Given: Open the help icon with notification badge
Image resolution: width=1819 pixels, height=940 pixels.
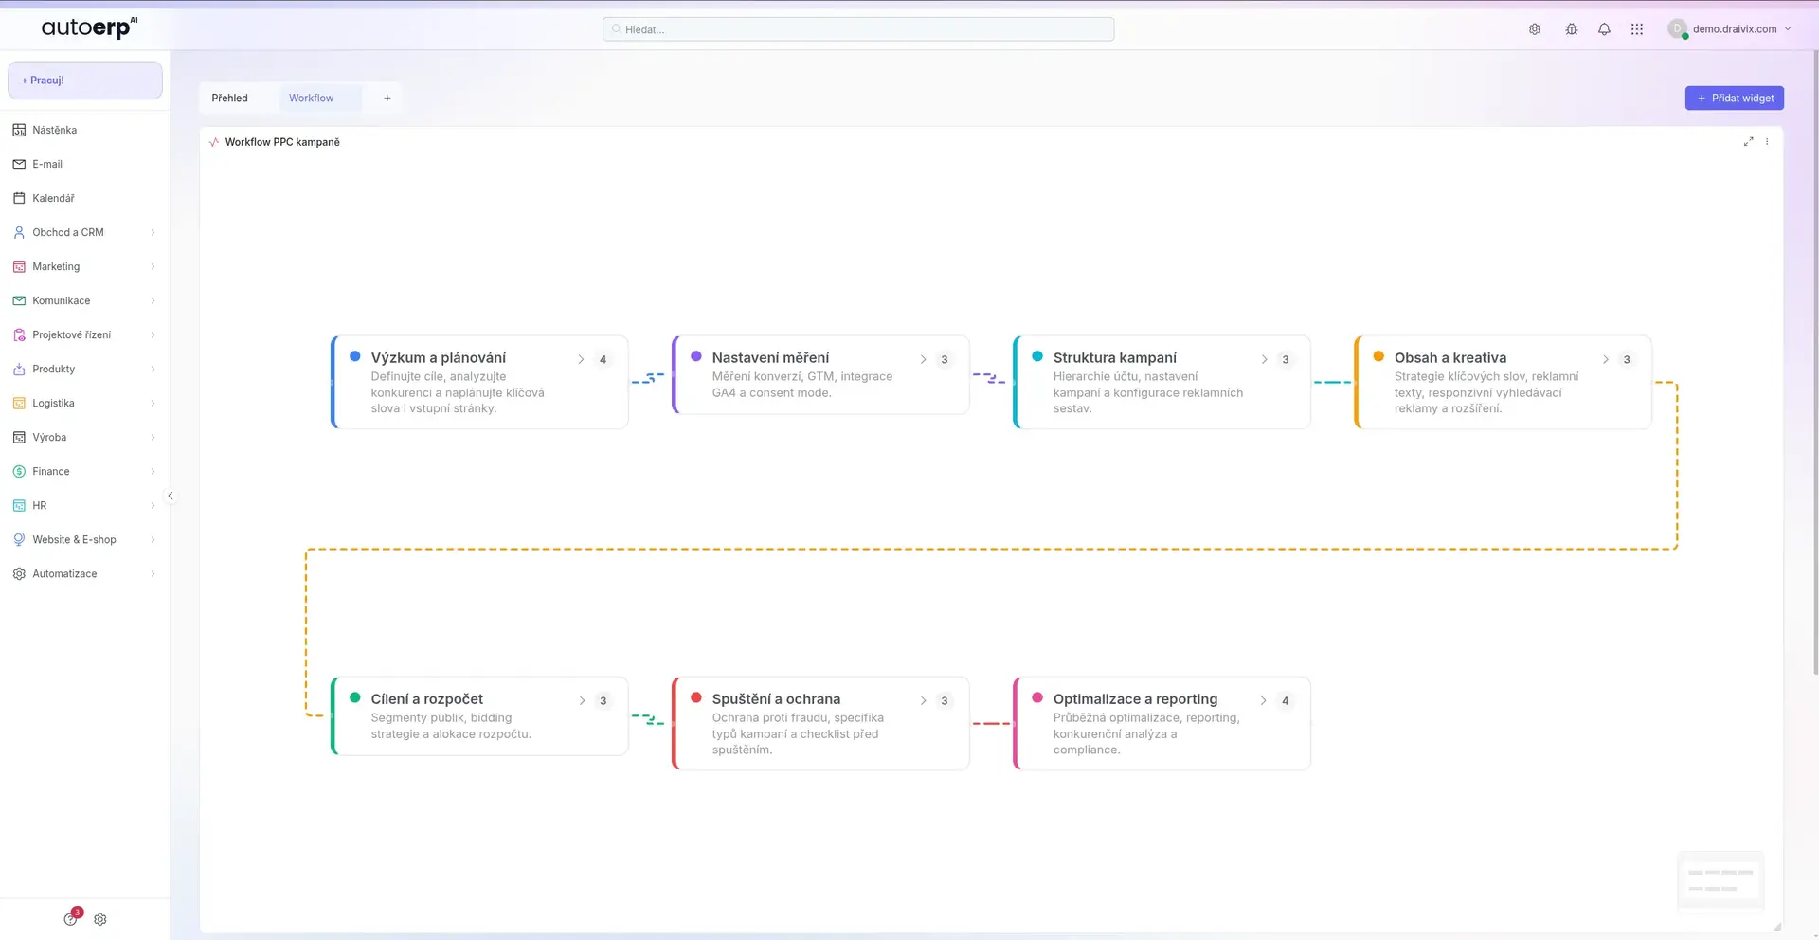Looking at the screenshot, I should click(x=71, y=918).
